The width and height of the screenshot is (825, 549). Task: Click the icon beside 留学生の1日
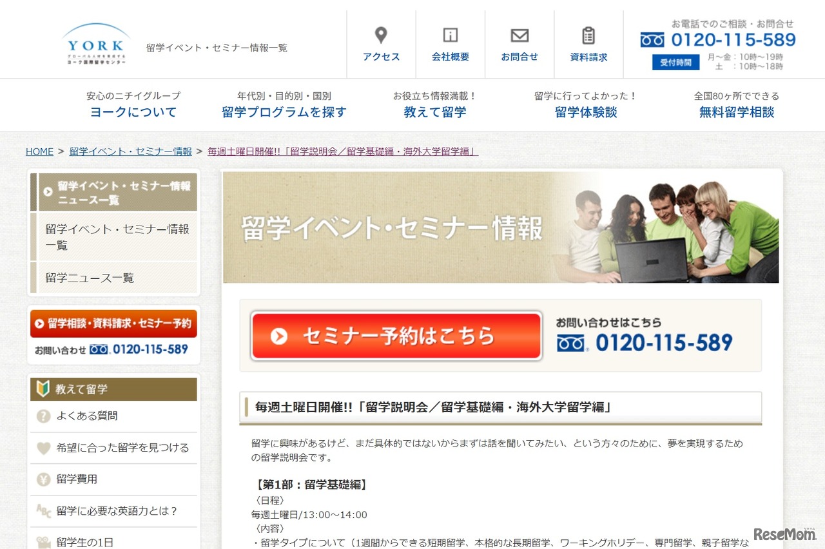[43, 542]
